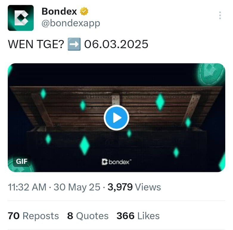Click the 06.03.2025 date text

(x=116, y=44)
